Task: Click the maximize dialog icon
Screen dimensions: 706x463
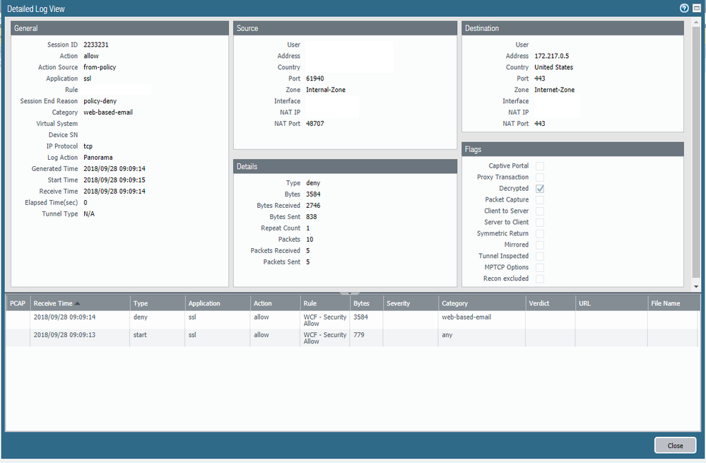Action: [x=696, y=8]
